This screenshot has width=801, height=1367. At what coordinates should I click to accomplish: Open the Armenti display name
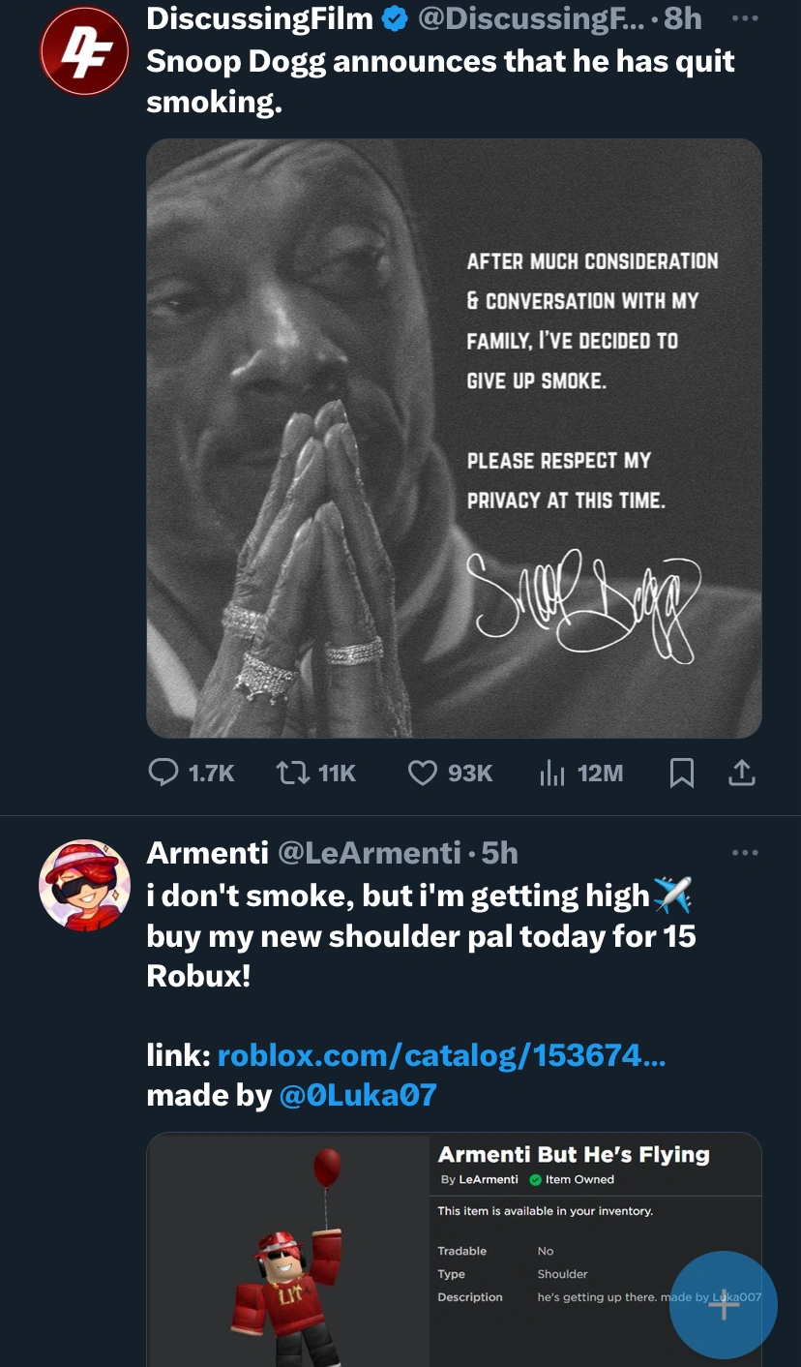(x=207, y=853)
